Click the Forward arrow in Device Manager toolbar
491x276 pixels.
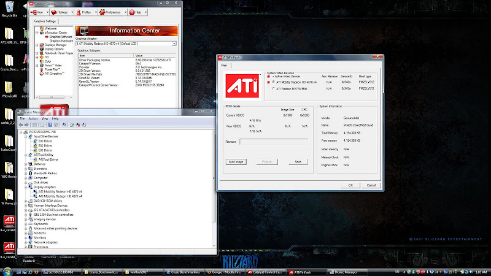26,125
